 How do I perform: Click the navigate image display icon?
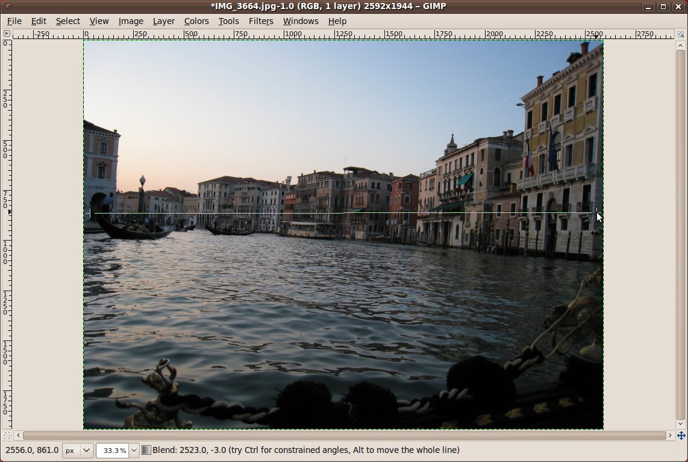click(681, 436)
